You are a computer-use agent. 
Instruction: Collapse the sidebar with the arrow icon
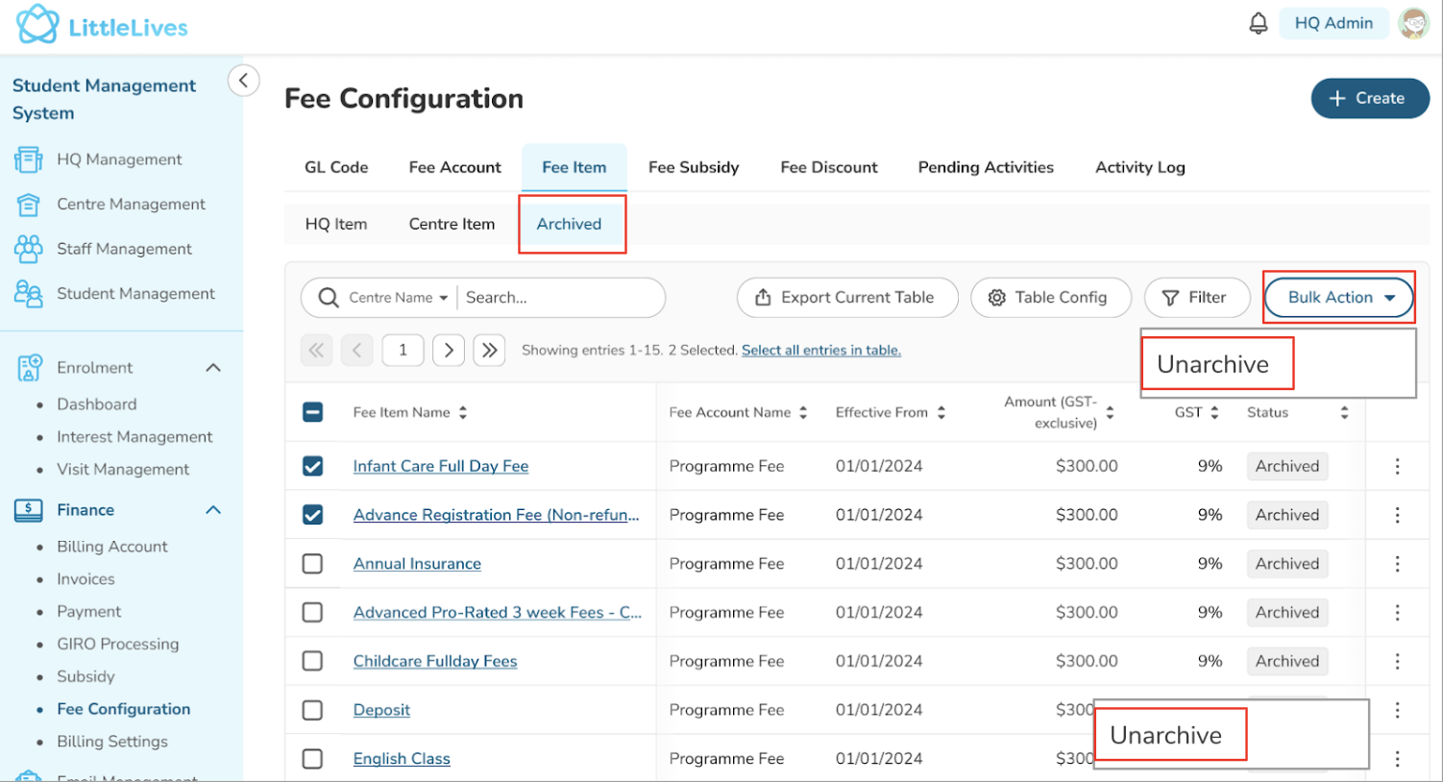click(x=244, y=81)
